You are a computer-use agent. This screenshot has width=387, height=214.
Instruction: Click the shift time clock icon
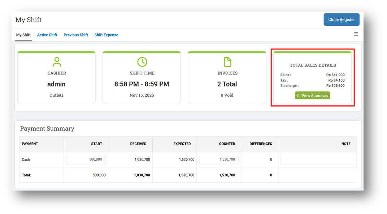(x=142, y=62)
